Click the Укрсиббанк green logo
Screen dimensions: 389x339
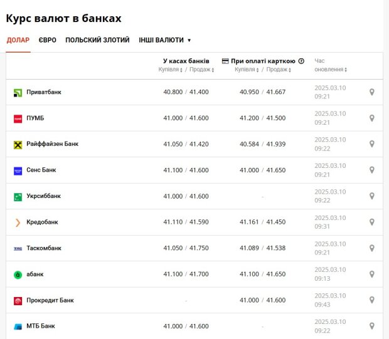point(18,197)
